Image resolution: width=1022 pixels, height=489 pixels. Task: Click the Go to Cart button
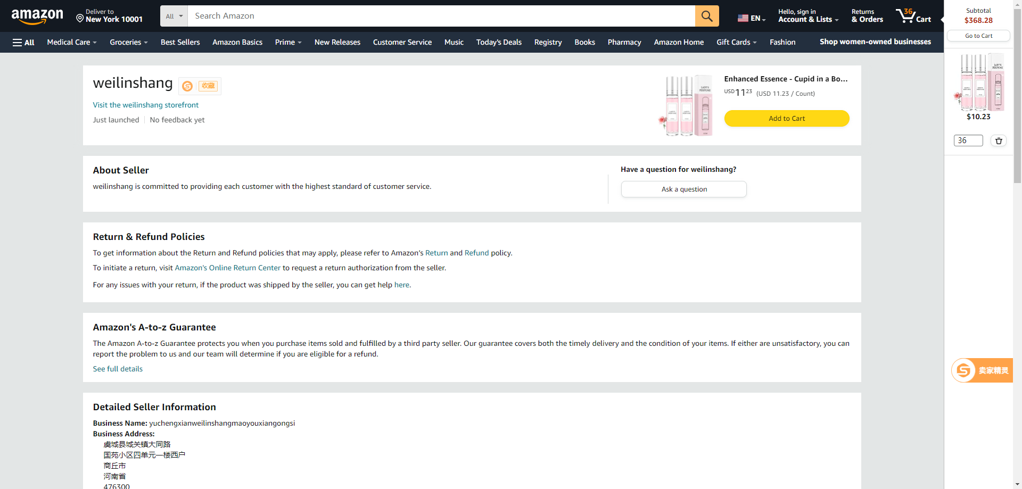pos(978,36)
